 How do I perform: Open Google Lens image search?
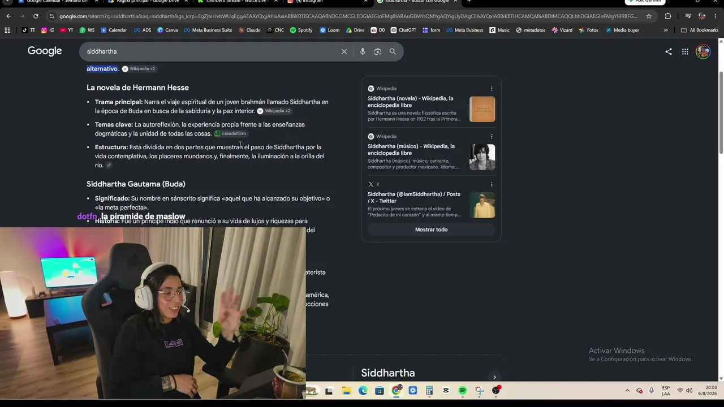[x=378, y=51]
